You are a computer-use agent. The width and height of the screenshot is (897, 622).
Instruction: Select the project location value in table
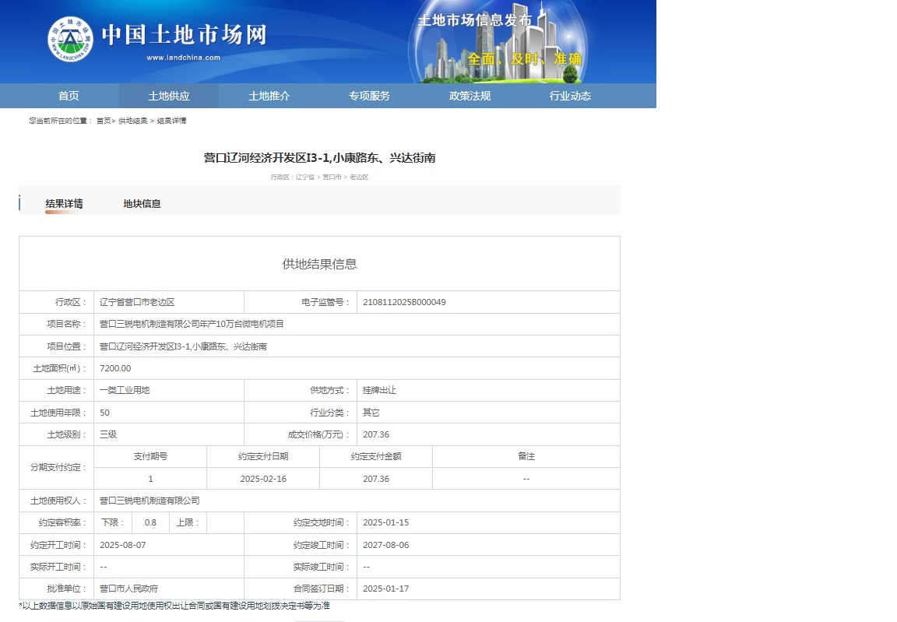click(x=183, y=346)
